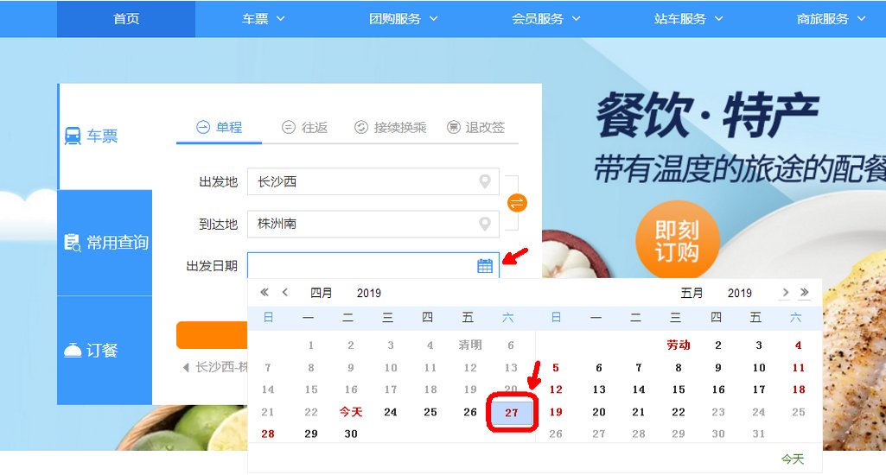Click location pin in 到达地 field
886x475 pixels.
coord(485,224)
